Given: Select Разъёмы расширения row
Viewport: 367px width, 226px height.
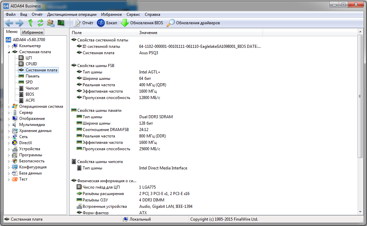Looking at the screenshot, I should pyautogui.click(x=133, y=194).
